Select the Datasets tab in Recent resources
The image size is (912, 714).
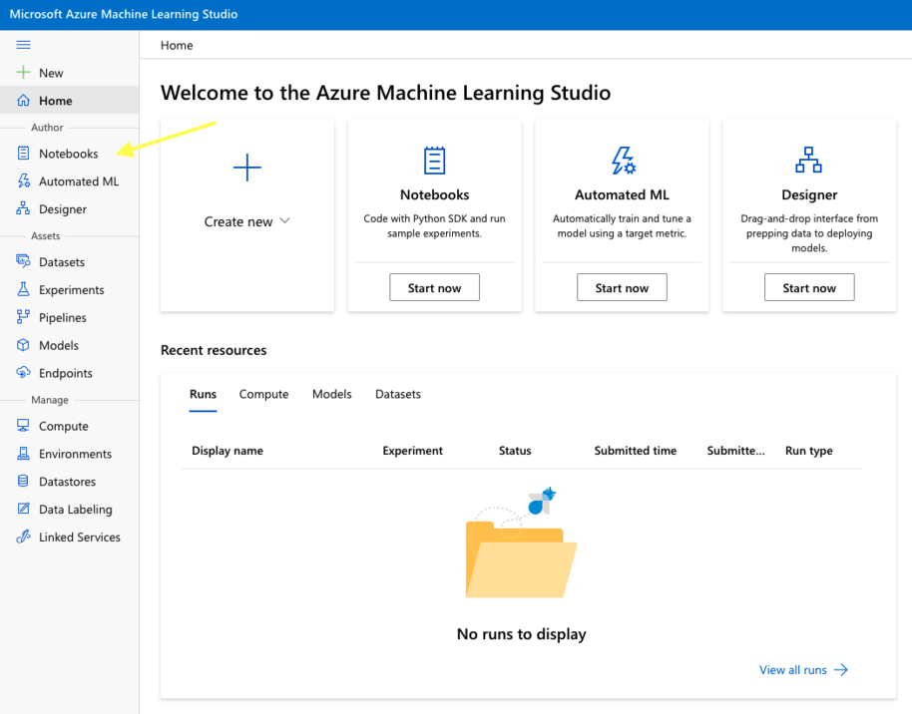tap(397, 394)
